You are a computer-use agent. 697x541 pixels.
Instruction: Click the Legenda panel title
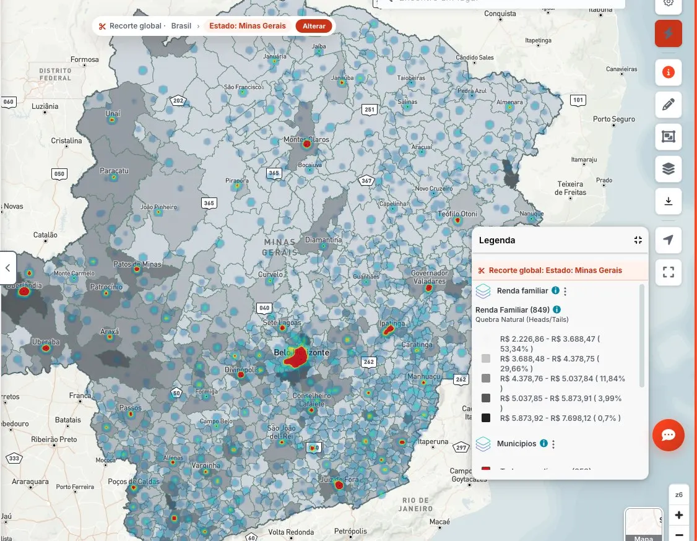[497, 240]
